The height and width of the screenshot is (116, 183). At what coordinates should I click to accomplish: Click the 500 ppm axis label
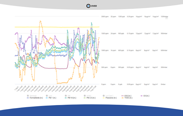[x=105, y=67]
